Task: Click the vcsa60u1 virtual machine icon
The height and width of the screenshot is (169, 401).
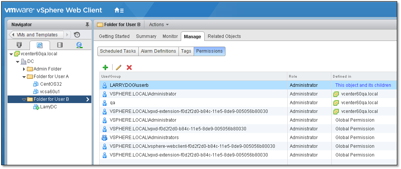Action: tap(36, 92)
